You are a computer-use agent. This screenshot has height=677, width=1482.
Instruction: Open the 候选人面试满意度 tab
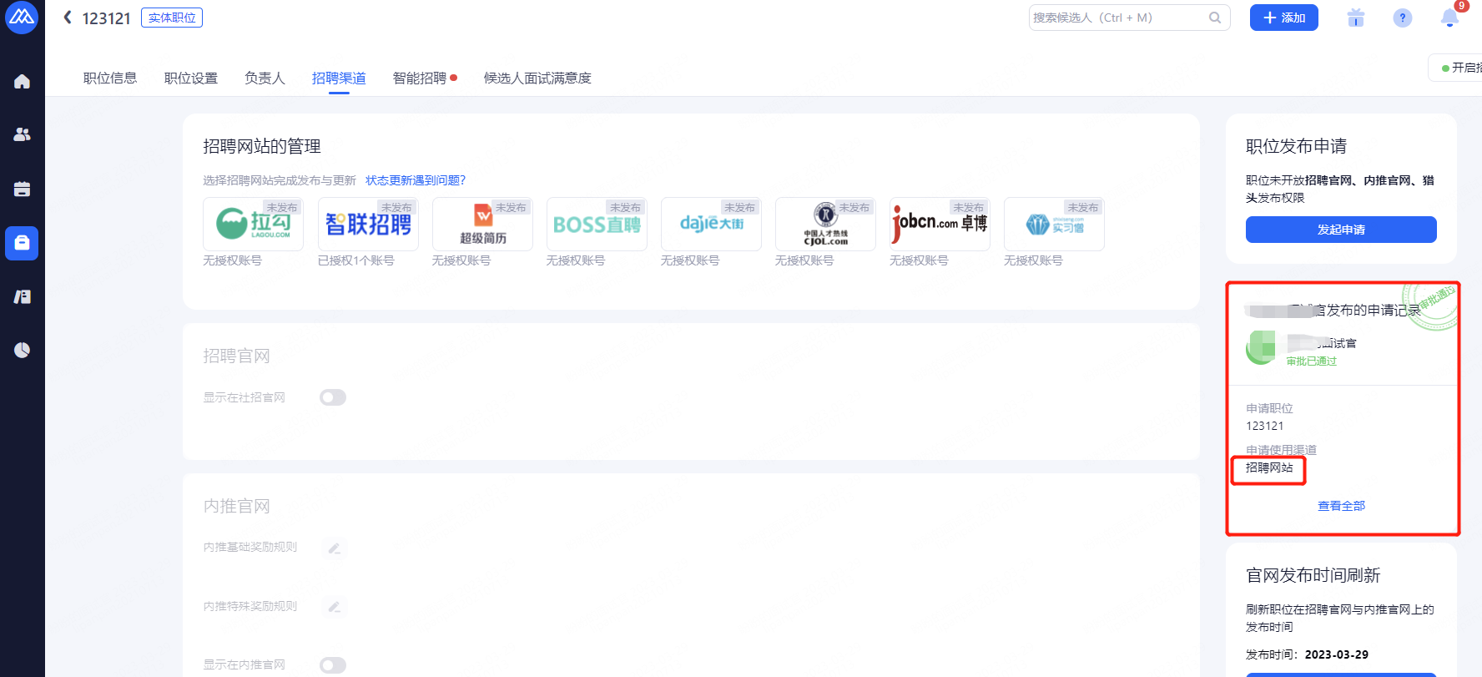[x=537, y=78]
